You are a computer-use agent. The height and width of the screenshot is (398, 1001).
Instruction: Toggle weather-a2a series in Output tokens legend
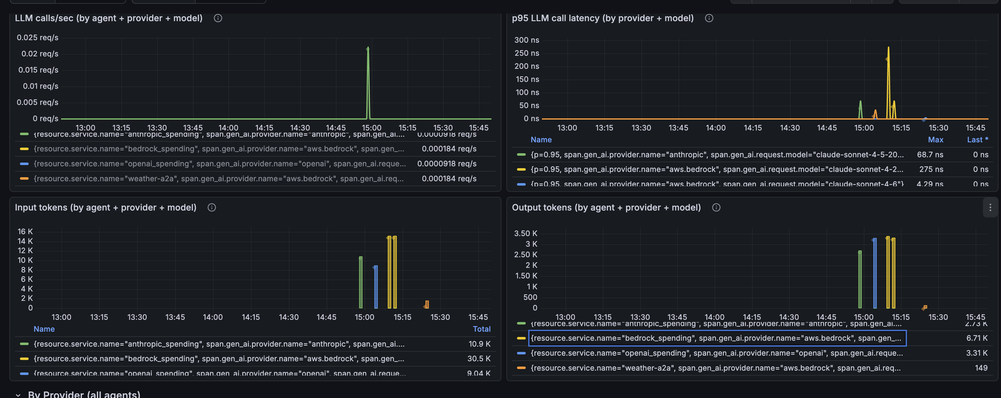pos(715,368)
